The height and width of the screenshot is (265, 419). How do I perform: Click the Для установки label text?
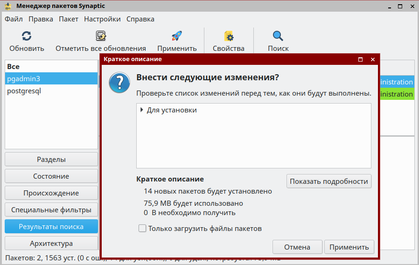tap(172, 110)
